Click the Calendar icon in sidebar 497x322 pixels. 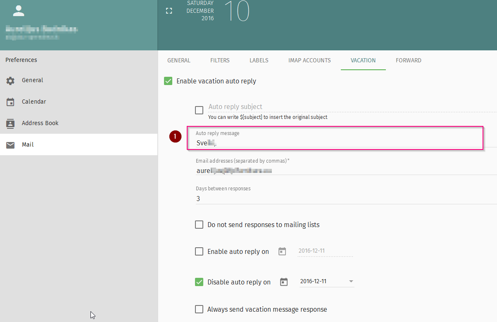(x=10, y=102)
